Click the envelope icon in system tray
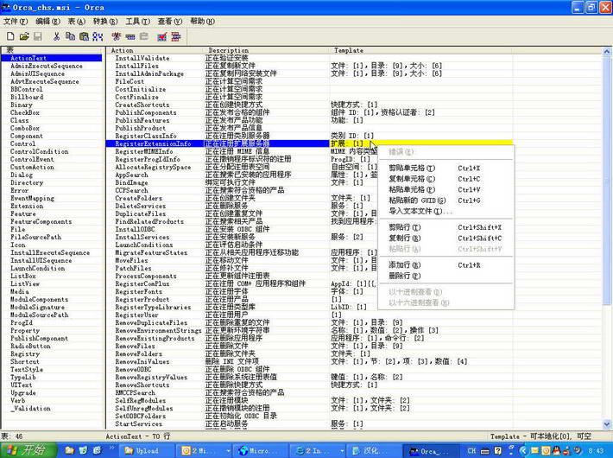613x458 pixels. coord(534,450)
